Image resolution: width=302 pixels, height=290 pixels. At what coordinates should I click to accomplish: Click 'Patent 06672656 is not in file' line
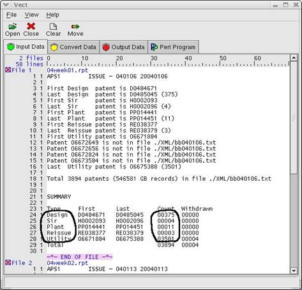tap(132, 148)
